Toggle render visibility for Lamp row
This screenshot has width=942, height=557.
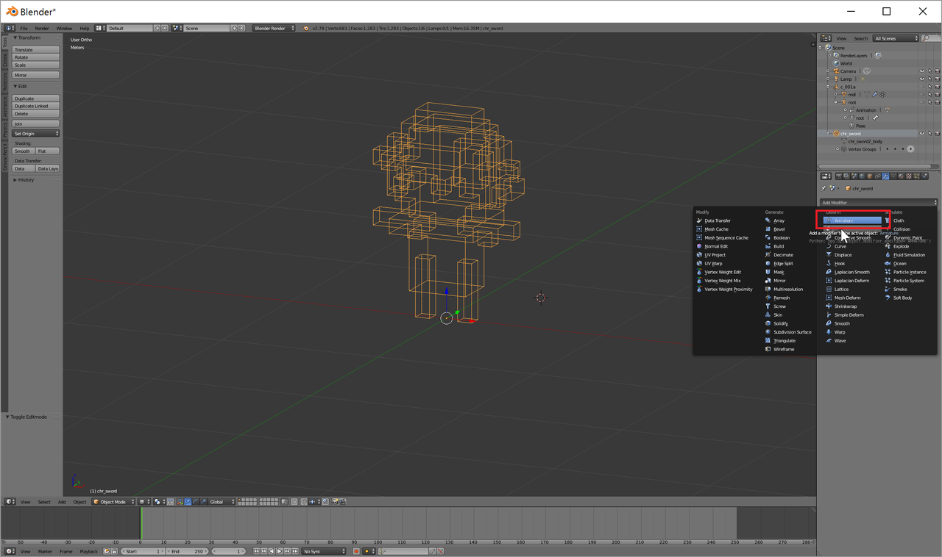(937, 79)
